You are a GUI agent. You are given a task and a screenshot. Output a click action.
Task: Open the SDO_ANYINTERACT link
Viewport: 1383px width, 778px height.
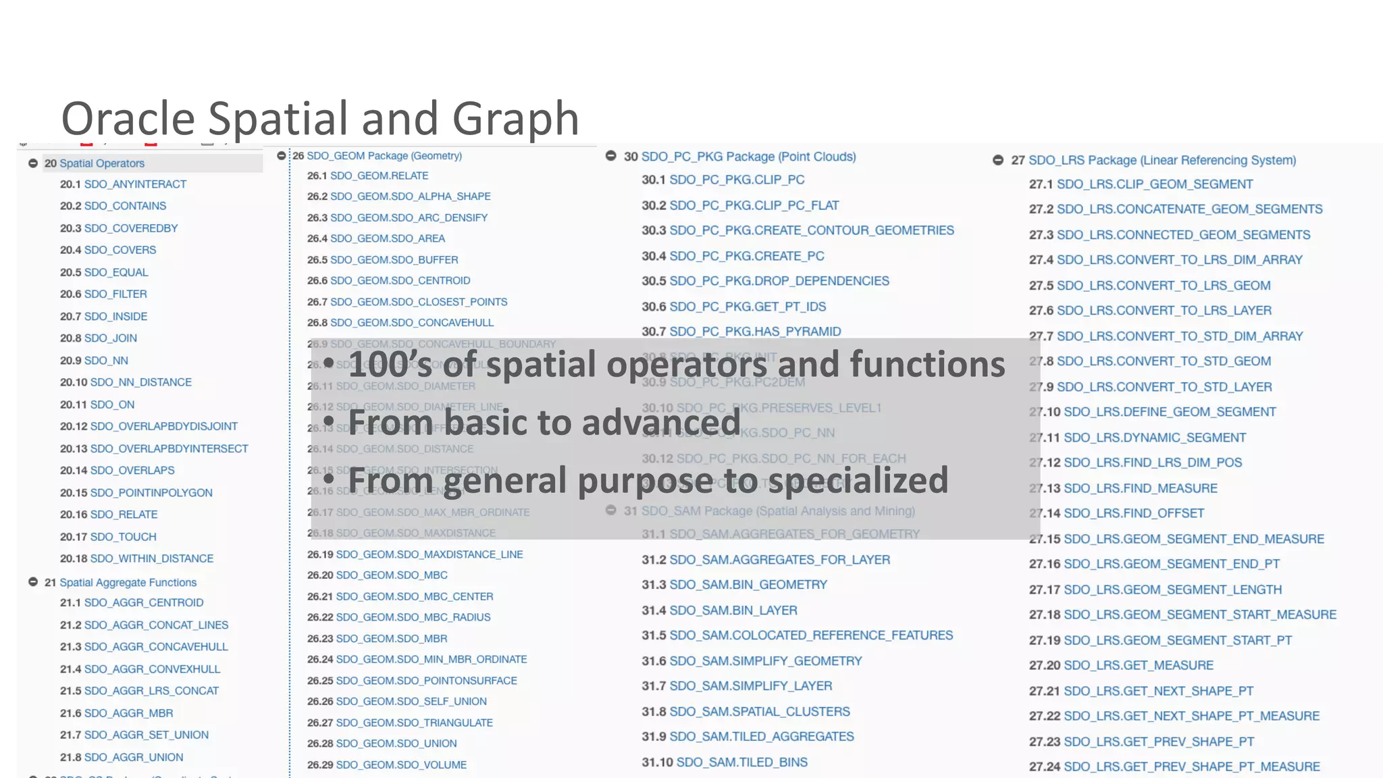[x=135, y=184]
